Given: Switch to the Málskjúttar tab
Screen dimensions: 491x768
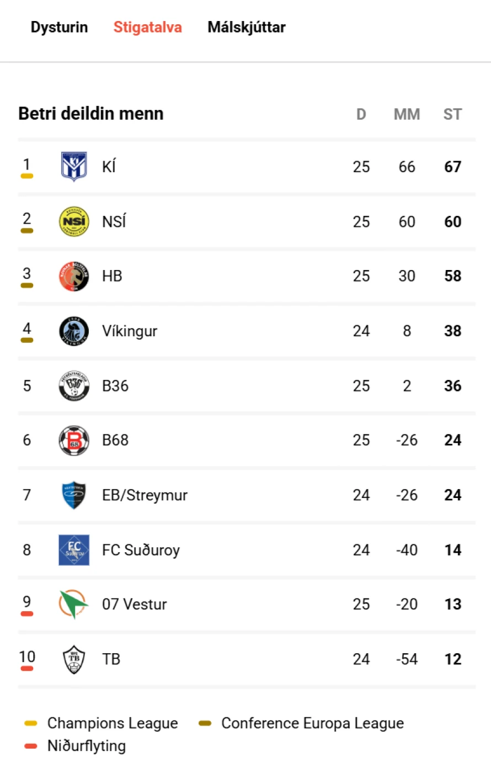Looking at the screenshot, I should [247, 27].
